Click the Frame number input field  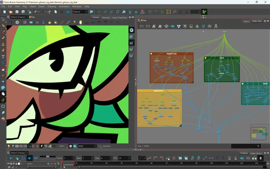[68, 158]
